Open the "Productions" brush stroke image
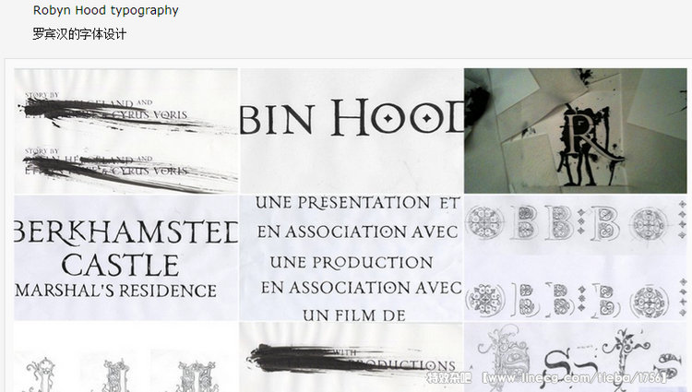This screenshot has height=392, width=692. click(x=352, y=357)
